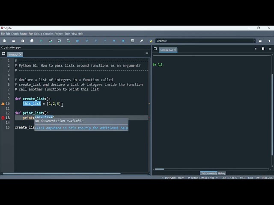Step out of function with the return icon
Screen dimensions: 274x205
pyautogui.click(x=105, y=41)
